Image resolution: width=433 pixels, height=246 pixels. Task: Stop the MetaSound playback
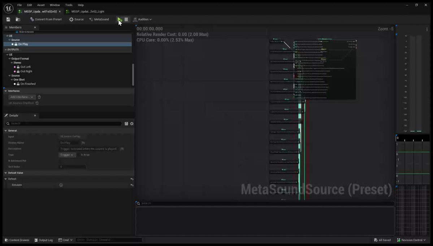126,20
